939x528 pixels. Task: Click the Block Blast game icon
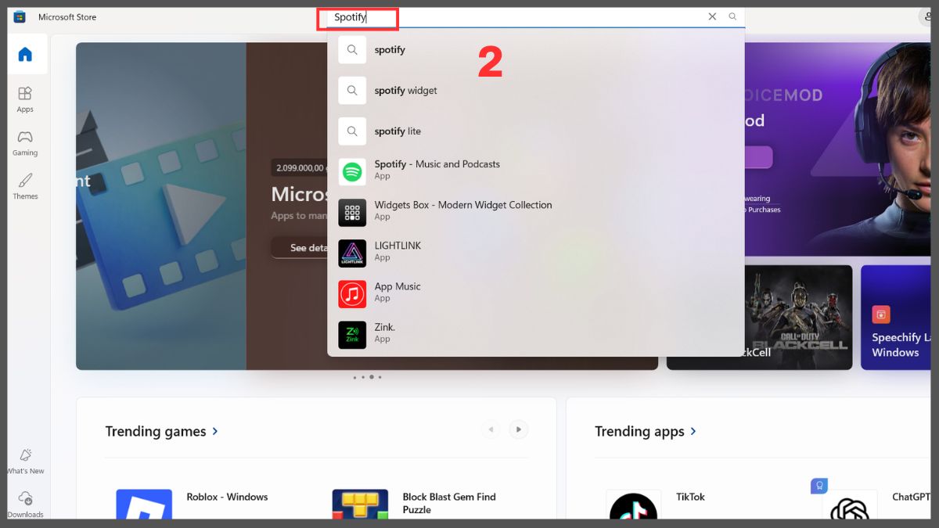360,505
